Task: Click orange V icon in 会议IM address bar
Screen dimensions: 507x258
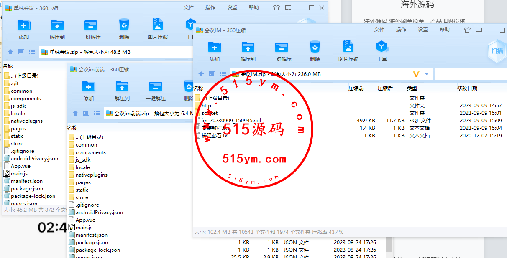Action: tap(416, 74)
